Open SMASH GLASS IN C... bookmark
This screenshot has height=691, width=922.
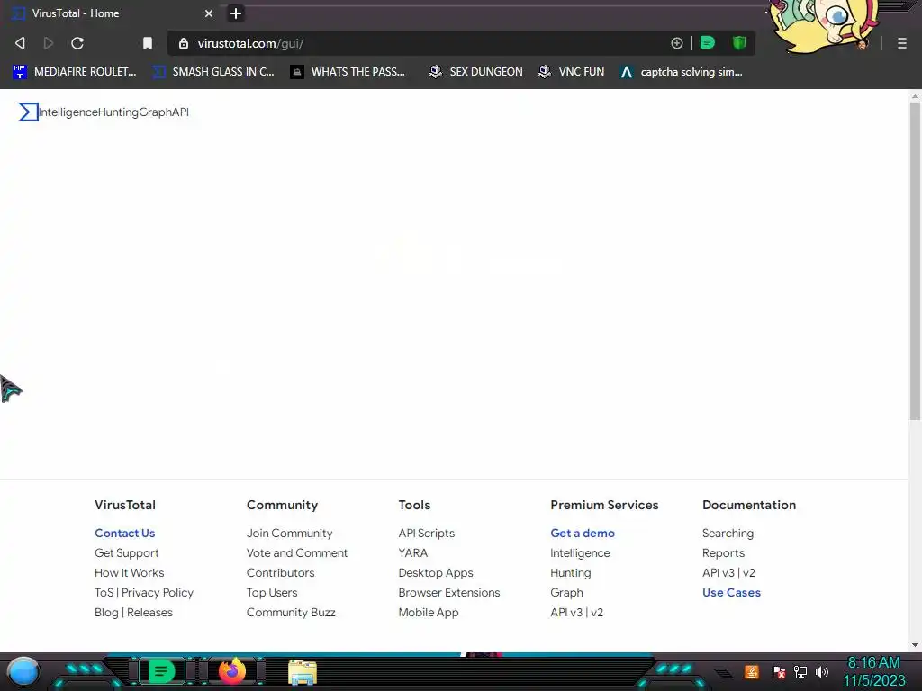coord(213,72)
